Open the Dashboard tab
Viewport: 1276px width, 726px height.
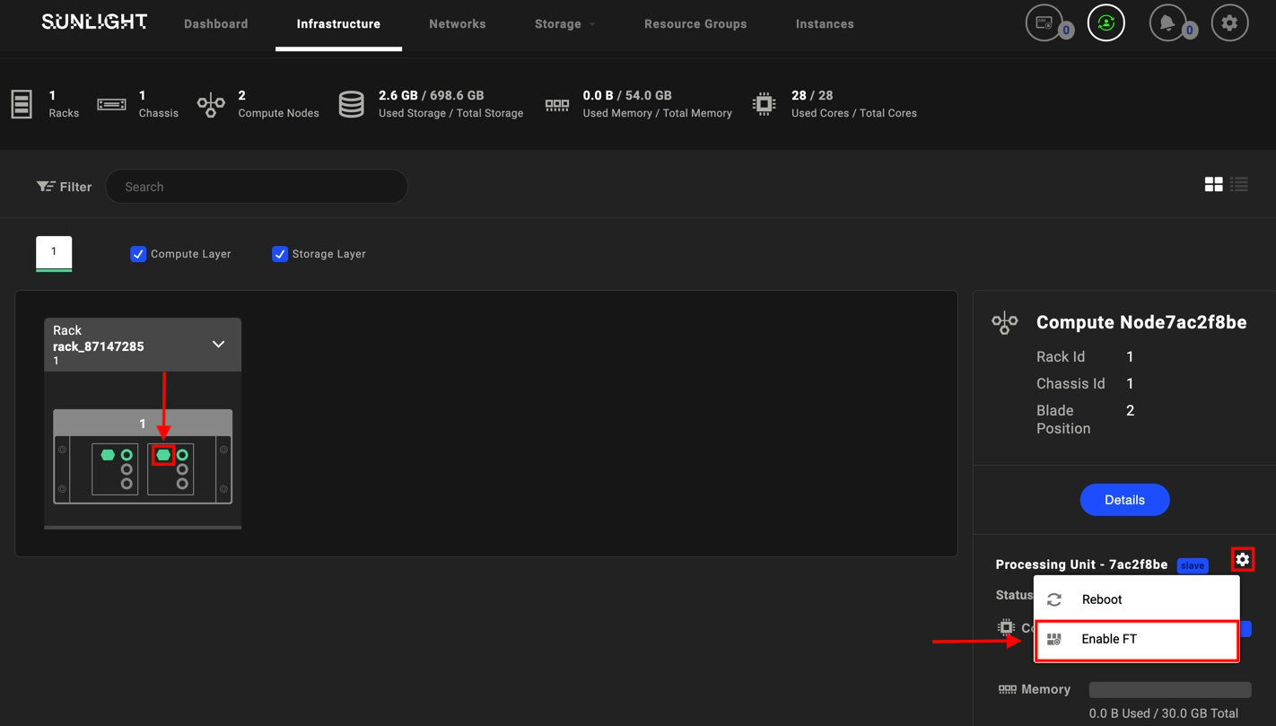pos(216,24)
